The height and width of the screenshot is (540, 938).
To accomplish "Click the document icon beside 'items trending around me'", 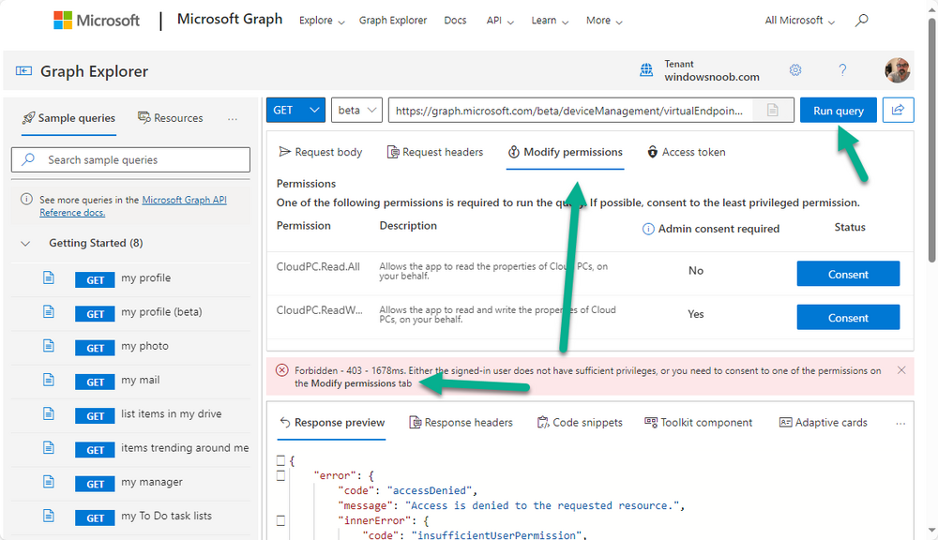I will pos(49,447).
